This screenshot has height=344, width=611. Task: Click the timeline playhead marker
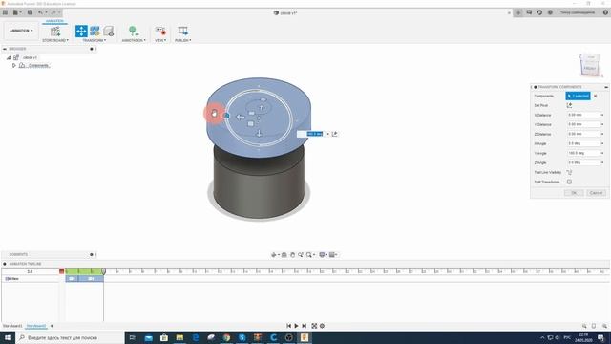pyautogui.click(x=104, y=271)
